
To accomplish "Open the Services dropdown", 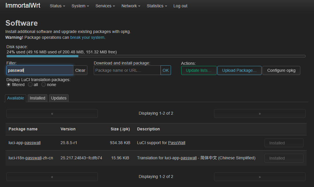I will [x=105, y=6].
